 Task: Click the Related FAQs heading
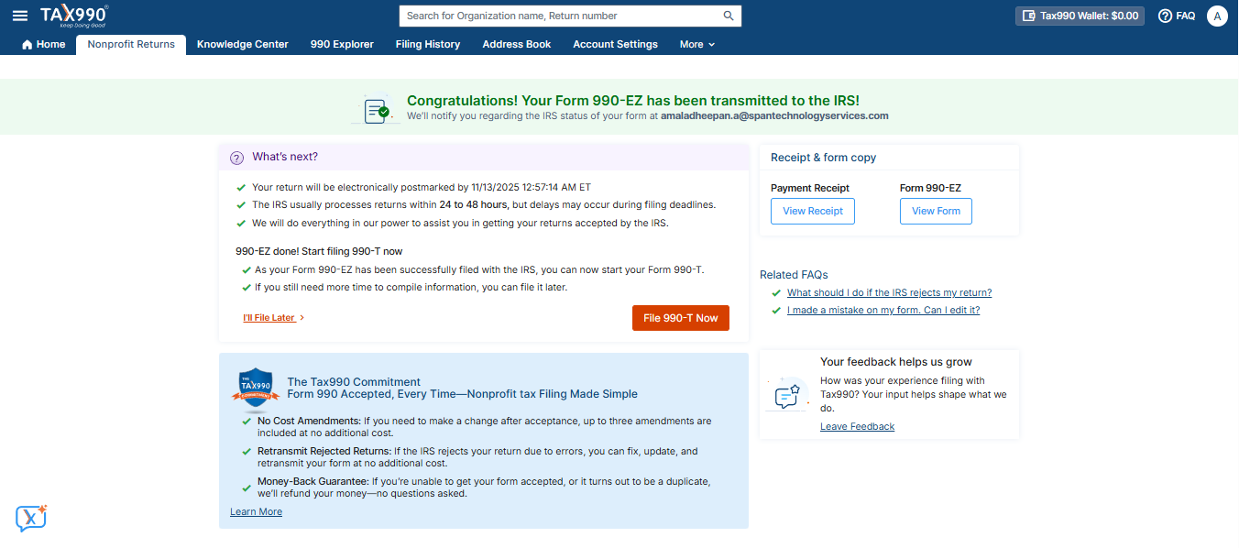point(794,274)
